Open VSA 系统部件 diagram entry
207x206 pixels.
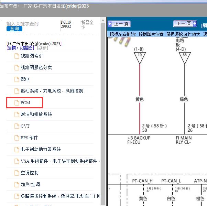pos(60,161)
